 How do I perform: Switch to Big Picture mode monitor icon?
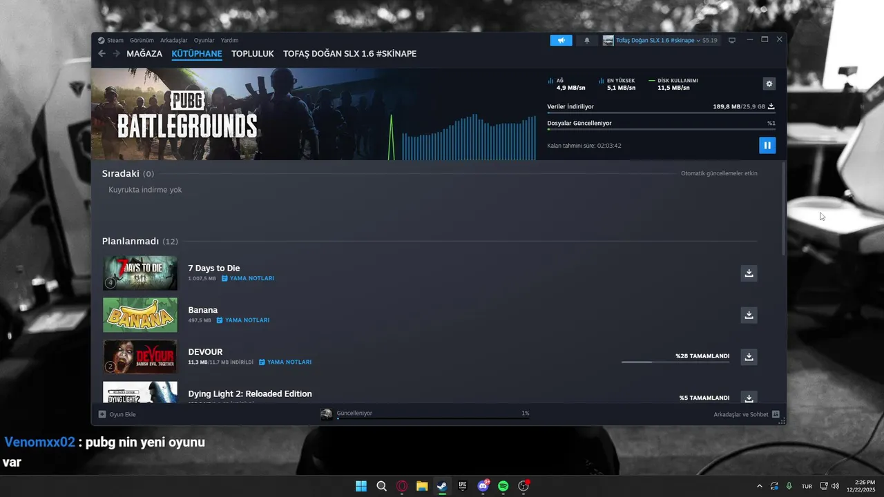tap(732, 40)
